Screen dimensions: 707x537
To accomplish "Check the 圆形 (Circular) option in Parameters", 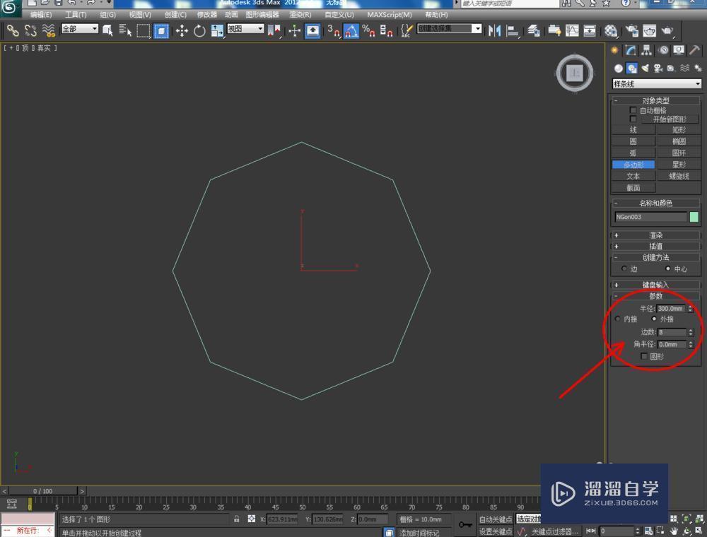I will 644,356.
